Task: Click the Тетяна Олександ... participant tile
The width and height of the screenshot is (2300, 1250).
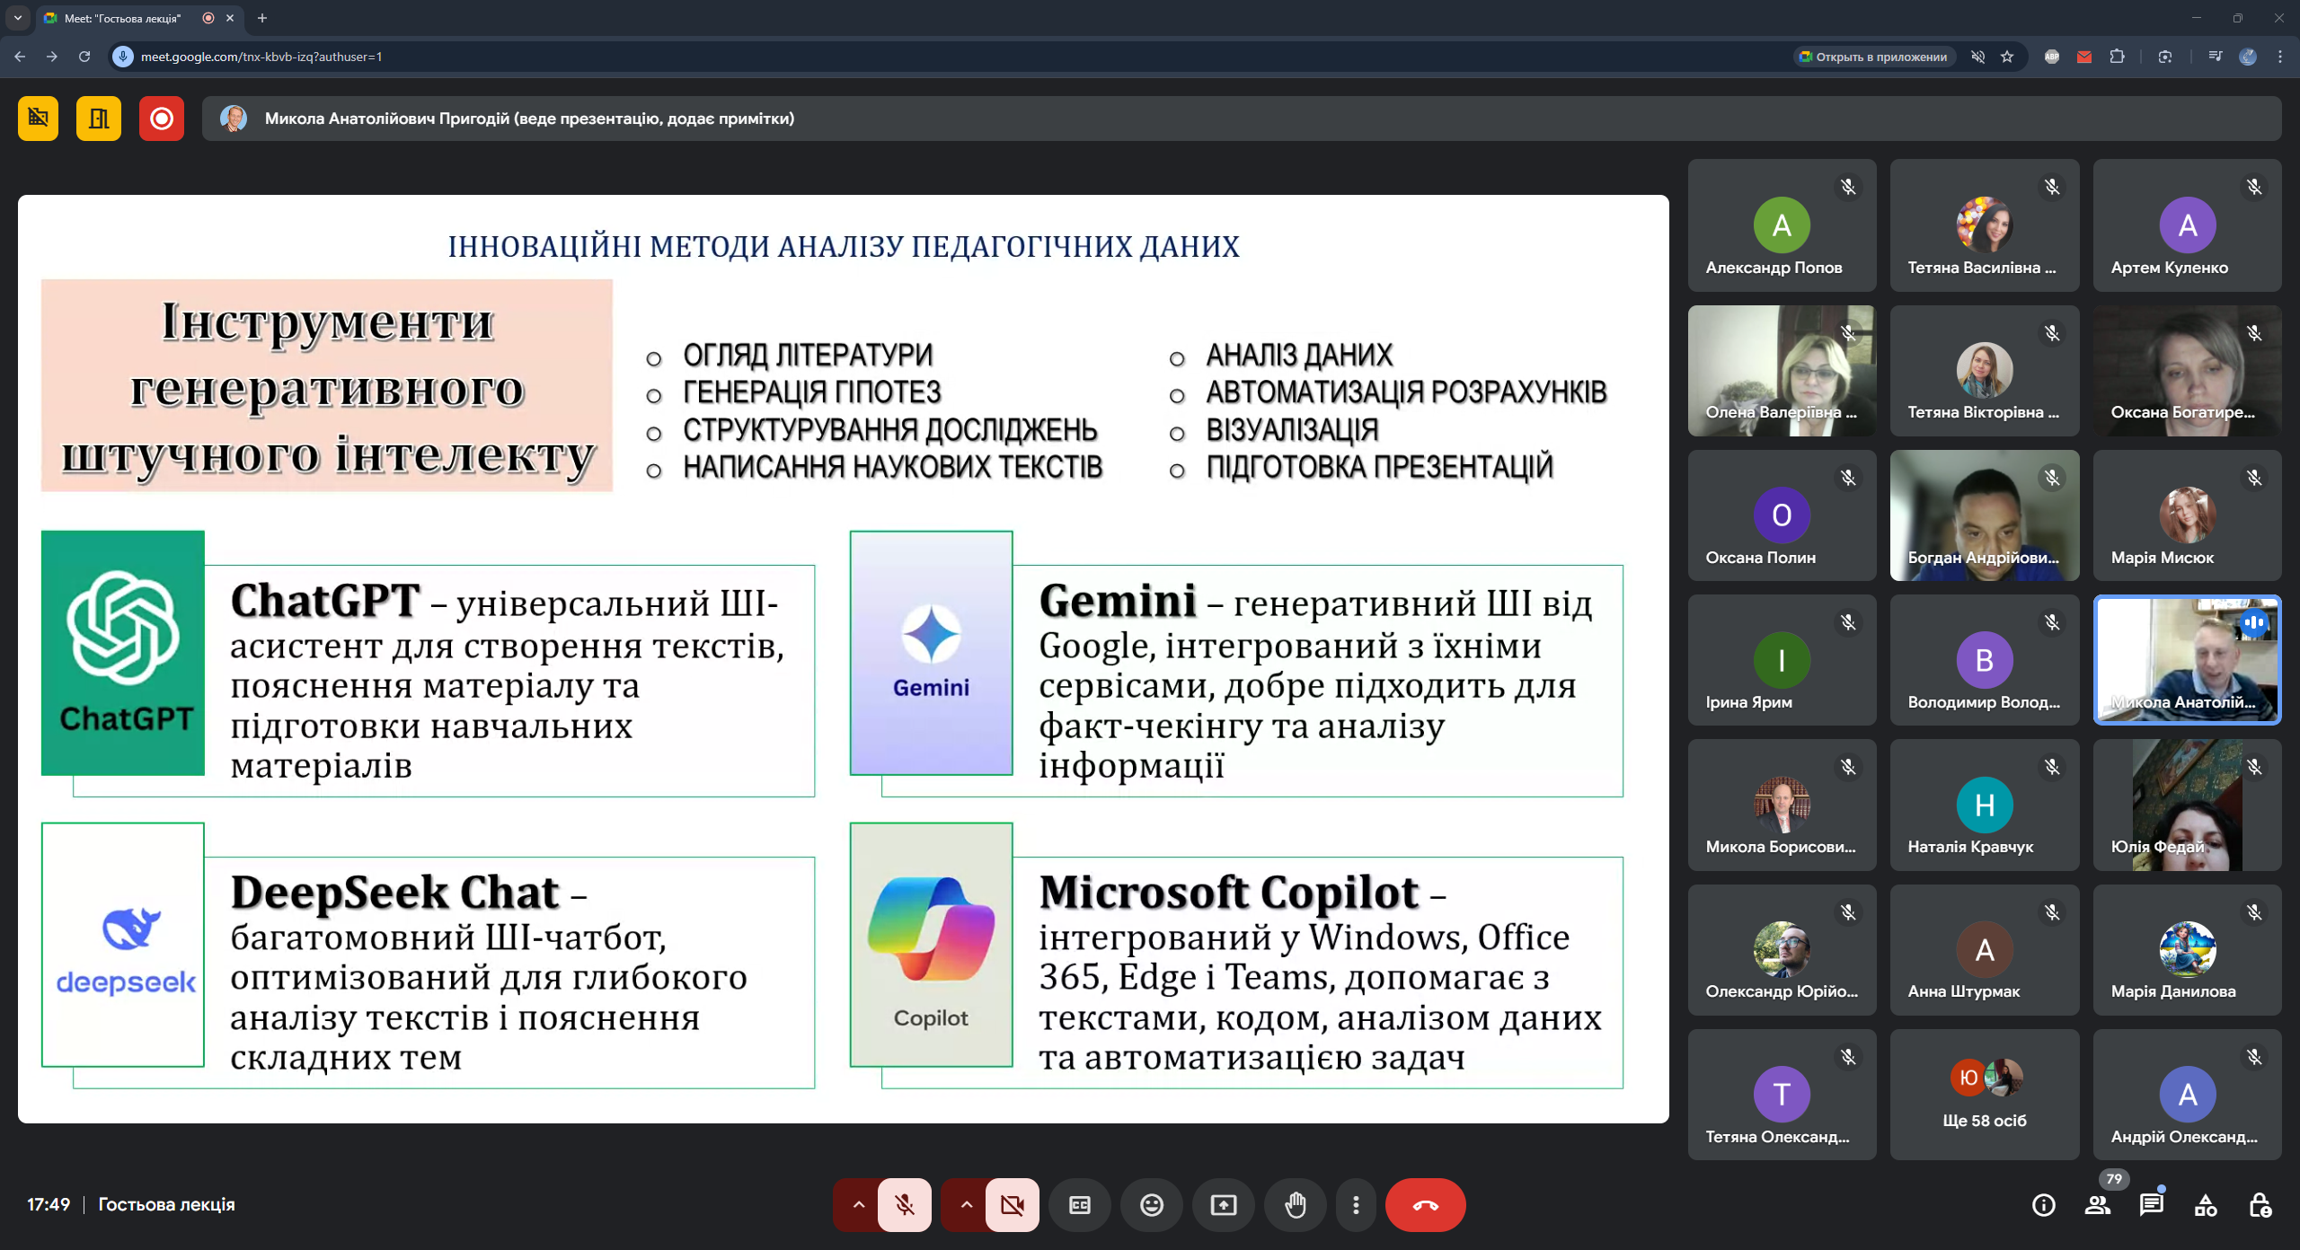Action: point(1782,1095)
